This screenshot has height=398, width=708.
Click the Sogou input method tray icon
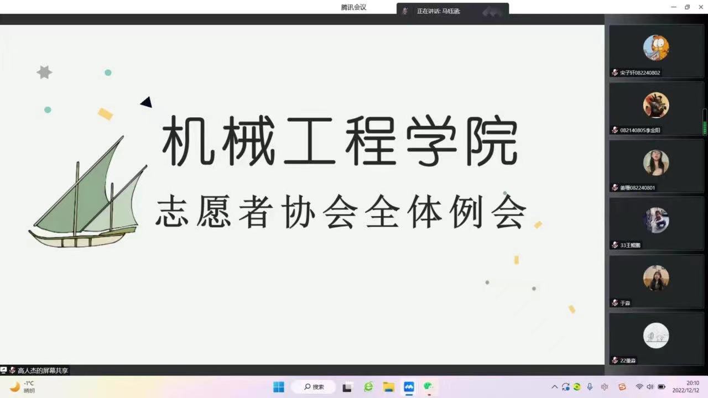(x=622, y=387)
